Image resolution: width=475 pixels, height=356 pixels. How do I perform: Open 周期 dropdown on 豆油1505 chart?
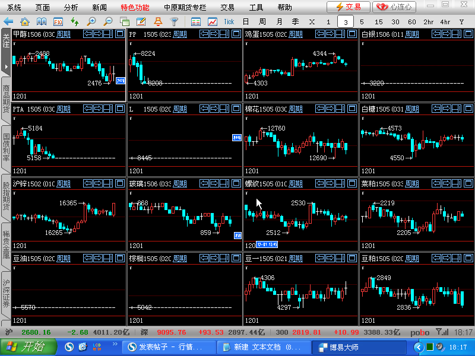tap(63, 259)
